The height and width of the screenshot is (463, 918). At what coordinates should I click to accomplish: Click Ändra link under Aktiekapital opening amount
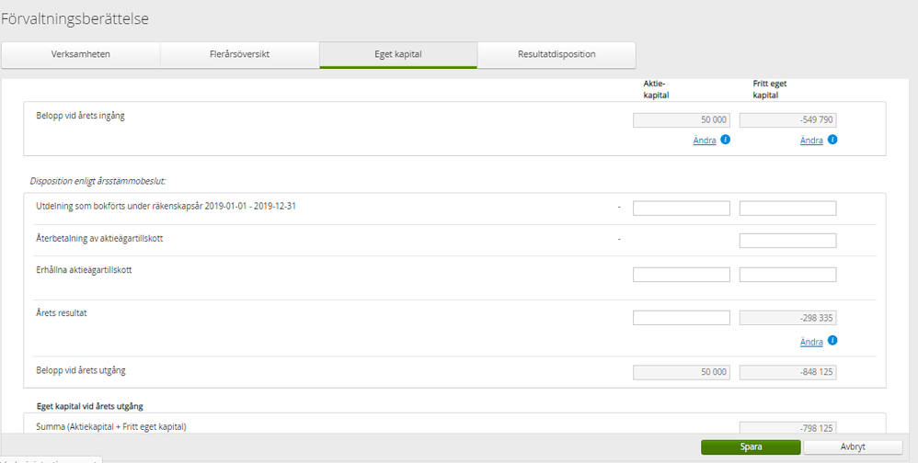[705, 141]
